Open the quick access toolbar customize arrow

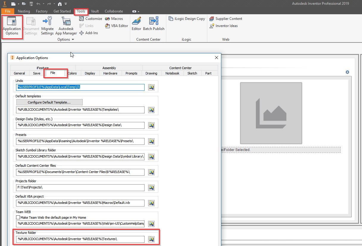66,4
